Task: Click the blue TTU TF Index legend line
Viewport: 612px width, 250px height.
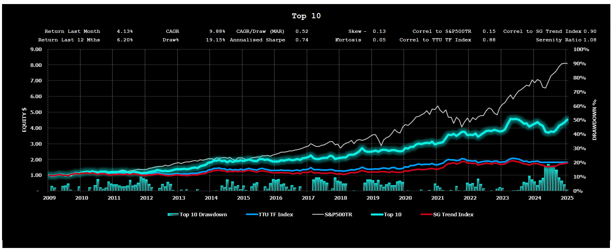Action: point(252,214)
